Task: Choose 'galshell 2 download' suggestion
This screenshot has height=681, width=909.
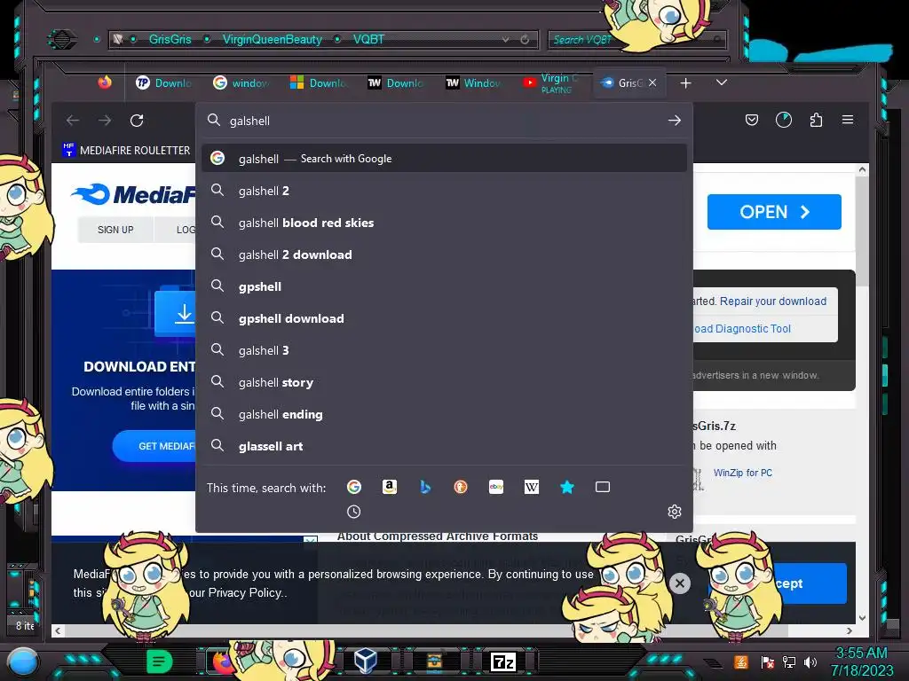Action: [x=444, y=254]
